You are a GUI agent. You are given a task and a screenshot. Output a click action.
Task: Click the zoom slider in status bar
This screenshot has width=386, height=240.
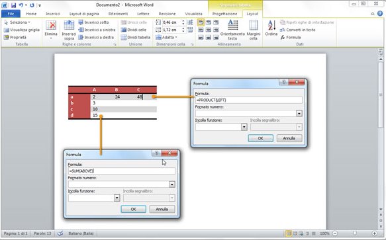(x=355, y=233)
